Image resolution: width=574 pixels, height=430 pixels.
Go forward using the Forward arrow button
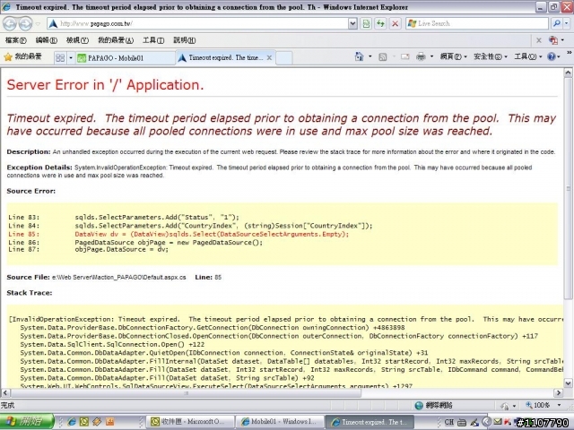[x=25, y=24]
